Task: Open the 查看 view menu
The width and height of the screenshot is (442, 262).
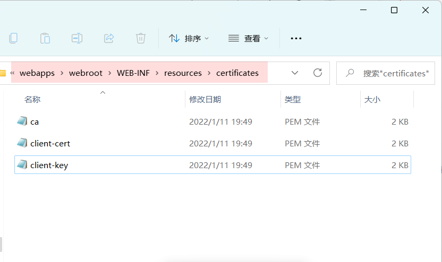Action: (248, 38)
